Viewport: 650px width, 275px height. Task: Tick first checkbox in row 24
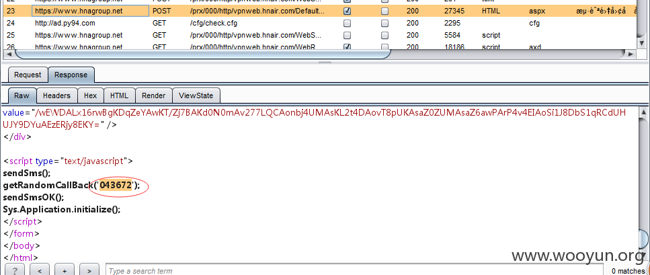[348, 24]
